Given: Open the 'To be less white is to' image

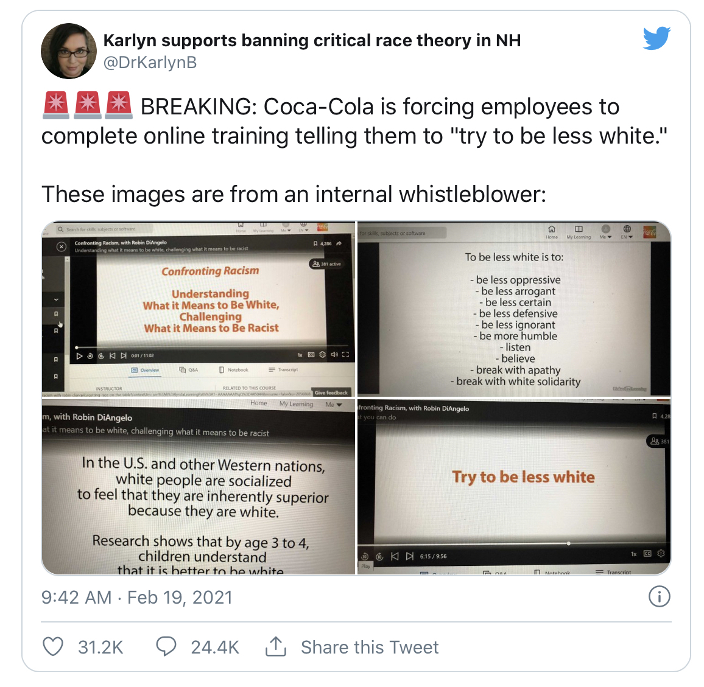Looking at the screenshot, I should (514, 309).
